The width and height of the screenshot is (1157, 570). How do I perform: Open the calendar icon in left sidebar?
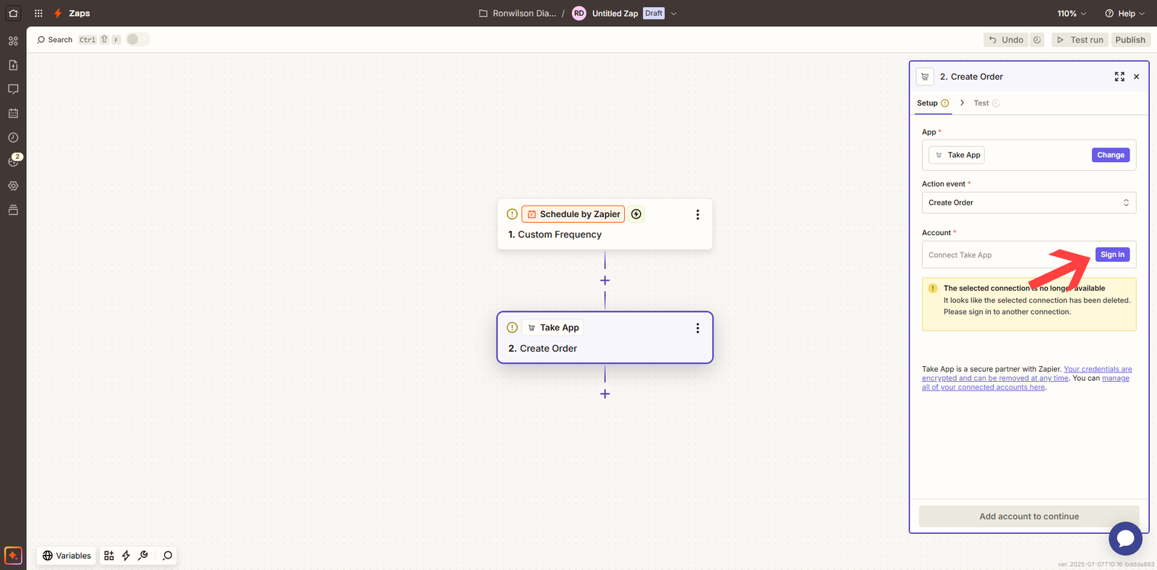click(13, 114)
